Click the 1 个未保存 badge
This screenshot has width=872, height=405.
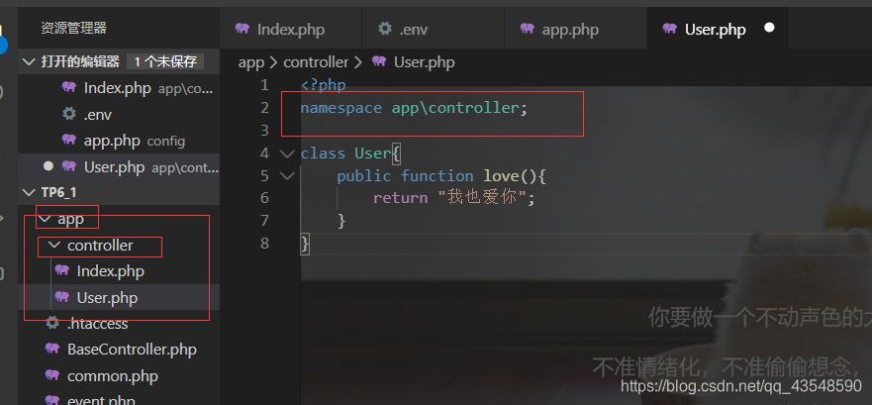click(x=165, y=61)
